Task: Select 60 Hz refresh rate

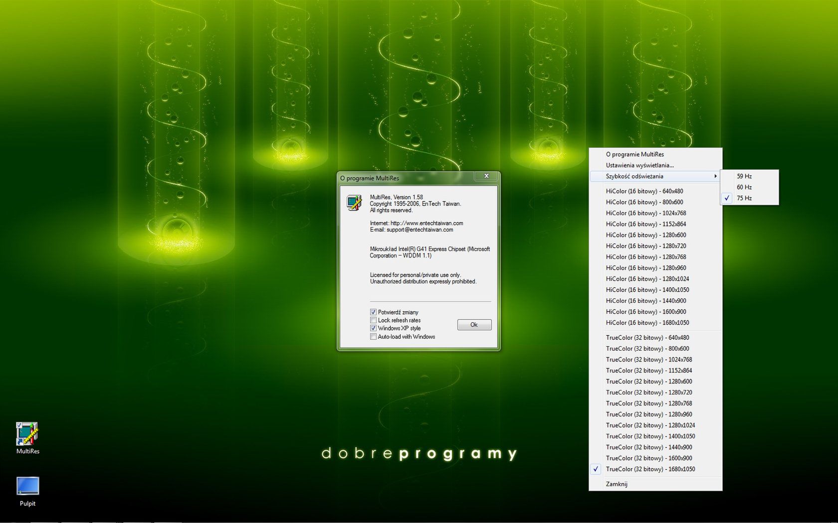Action: pos(749,187)
